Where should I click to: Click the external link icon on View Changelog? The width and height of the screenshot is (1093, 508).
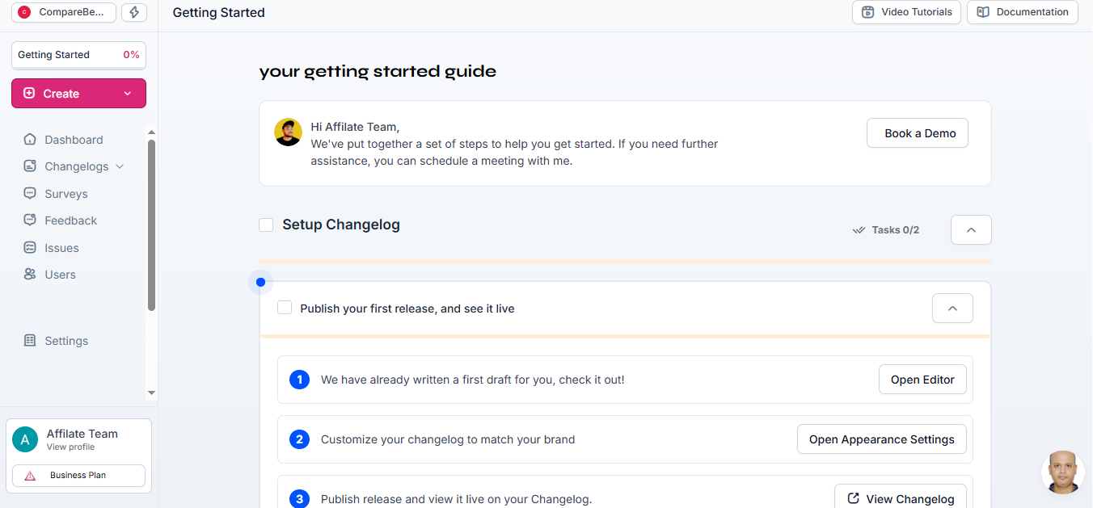pyautogui.click(x=853, y=498)
